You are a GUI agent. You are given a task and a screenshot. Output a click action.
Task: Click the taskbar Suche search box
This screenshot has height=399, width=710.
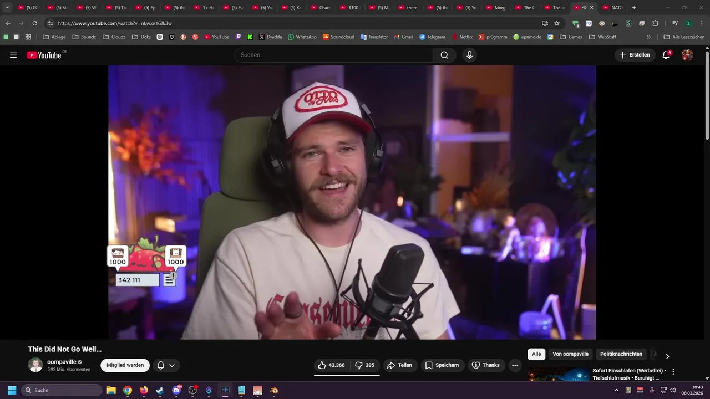click(x=61, y=390)
